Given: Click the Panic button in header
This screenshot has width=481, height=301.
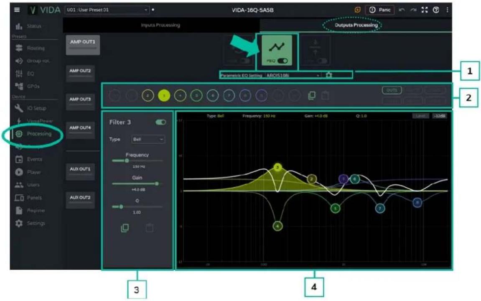Looking at the screenshot, I should [x=380, y=10].
